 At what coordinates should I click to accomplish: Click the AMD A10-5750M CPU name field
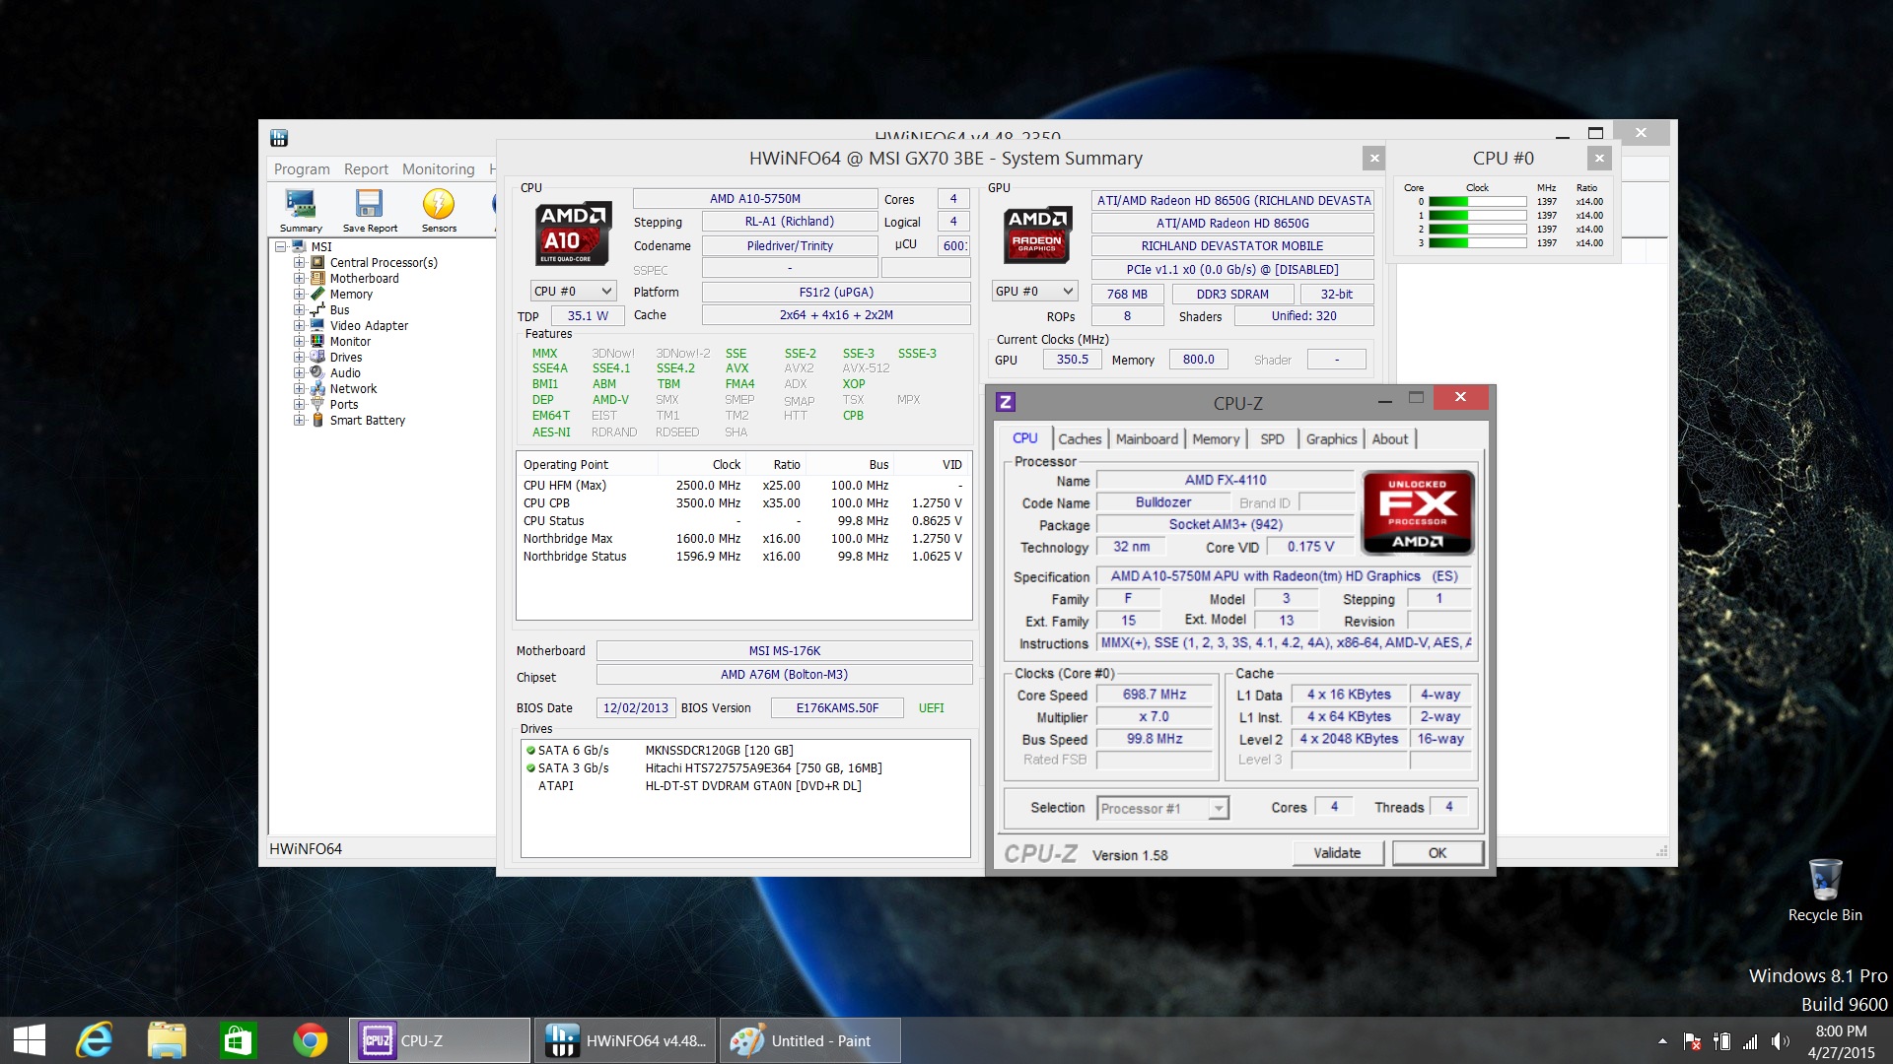(755, 199)
